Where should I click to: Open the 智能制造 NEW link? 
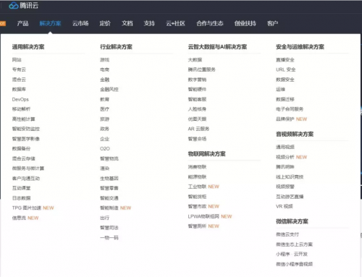[116, 208]
